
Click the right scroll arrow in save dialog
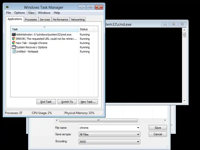pyautogui.click(x=165, y=120)
